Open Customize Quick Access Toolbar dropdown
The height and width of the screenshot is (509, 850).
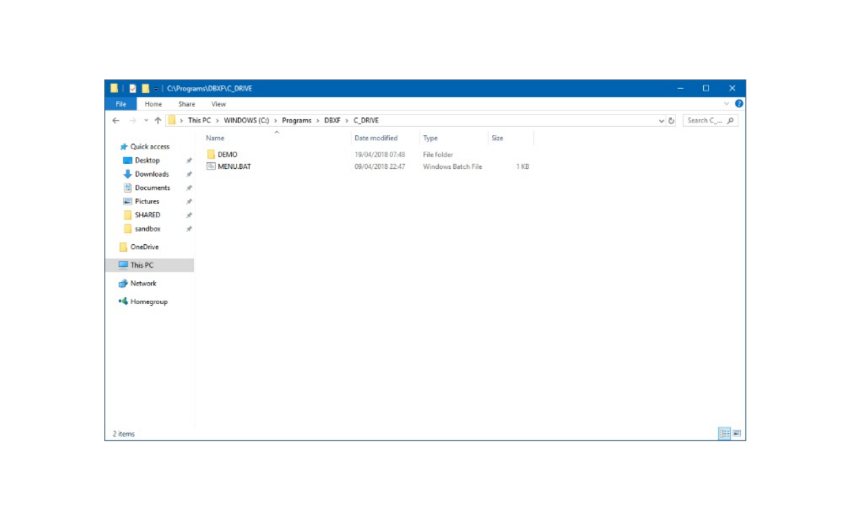[156, 89]
